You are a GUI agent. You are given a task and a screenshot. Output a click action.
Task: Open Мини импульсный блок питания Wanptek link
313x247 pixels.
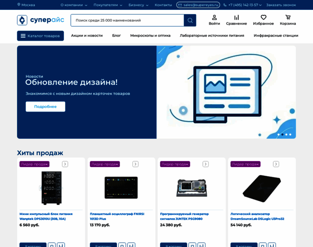tap(46, 216)
